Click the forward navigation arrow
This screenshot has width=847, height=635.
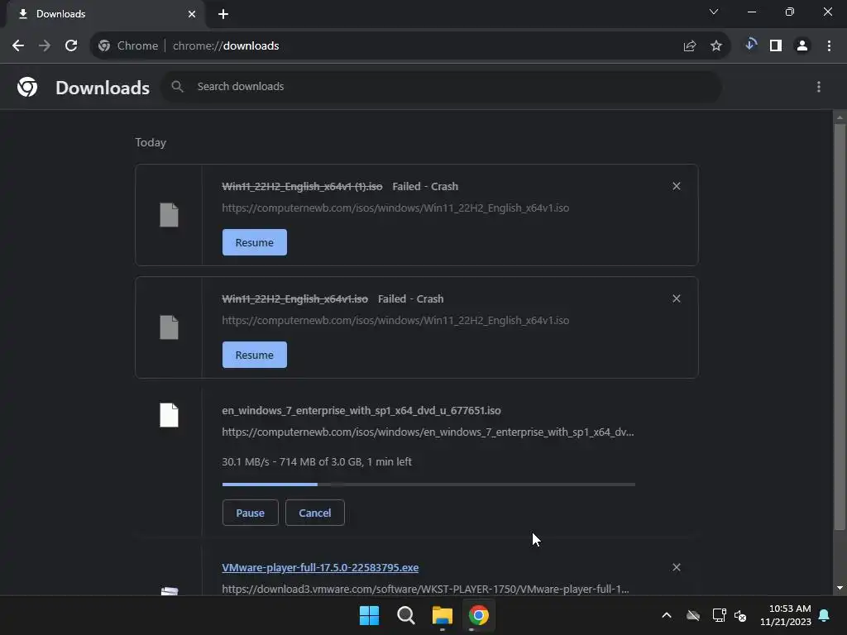(45, 46)
